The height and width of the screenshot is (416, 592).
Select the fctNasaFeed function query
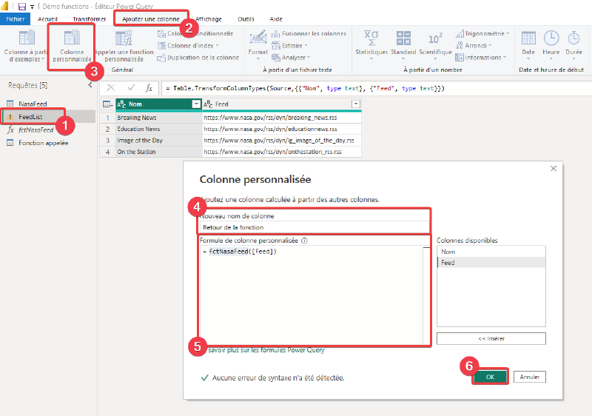coord(36,130)
